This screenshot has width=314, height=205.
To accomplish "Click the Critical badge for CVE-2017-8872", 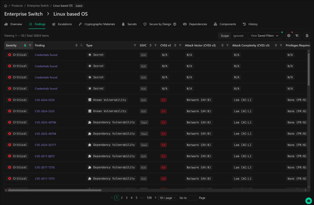I will (17, 156).
